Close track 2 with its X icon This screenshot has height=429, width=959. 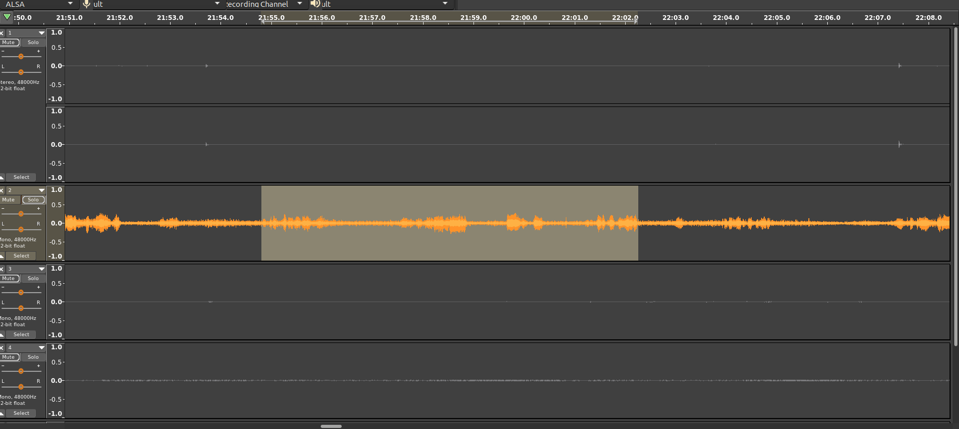(2, 190)
